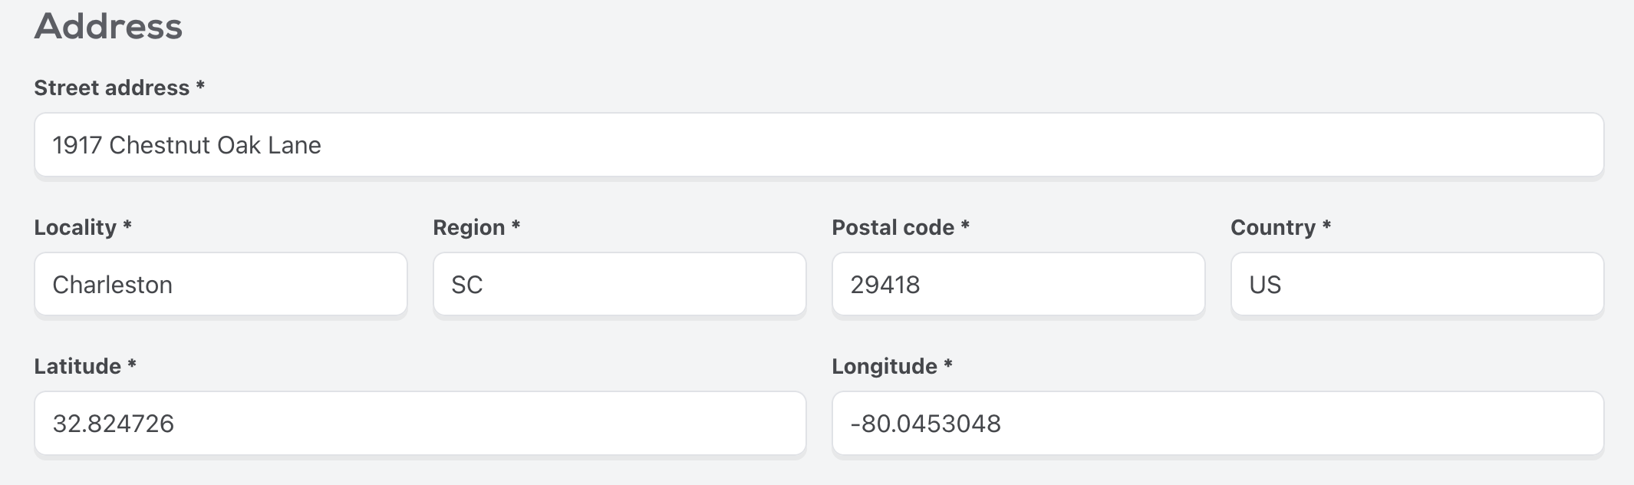
Task: Click the required asterisk next to Longitude
Action: pyautogui.click(x=948, y=365)
